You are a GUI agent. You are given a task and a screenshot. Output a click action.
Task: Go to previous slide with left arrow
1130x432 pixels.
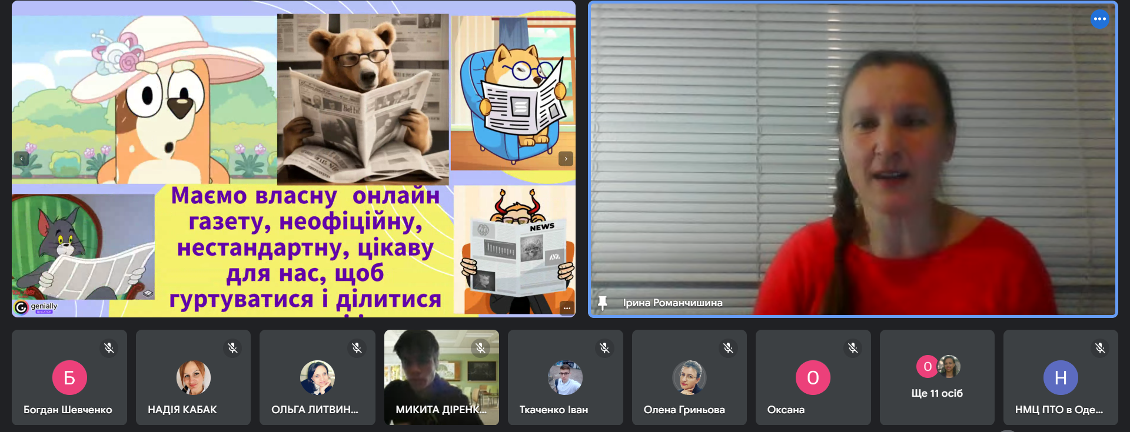(x=21, y=159)
